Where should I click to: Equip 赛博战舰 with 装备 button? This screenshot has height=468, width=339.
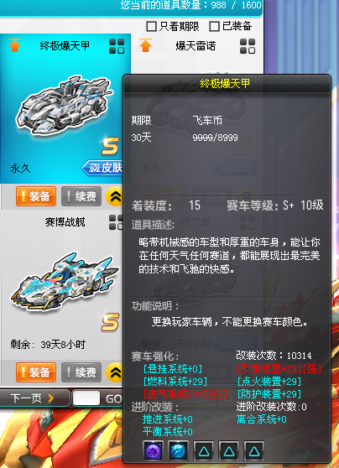tap(36, 372)
